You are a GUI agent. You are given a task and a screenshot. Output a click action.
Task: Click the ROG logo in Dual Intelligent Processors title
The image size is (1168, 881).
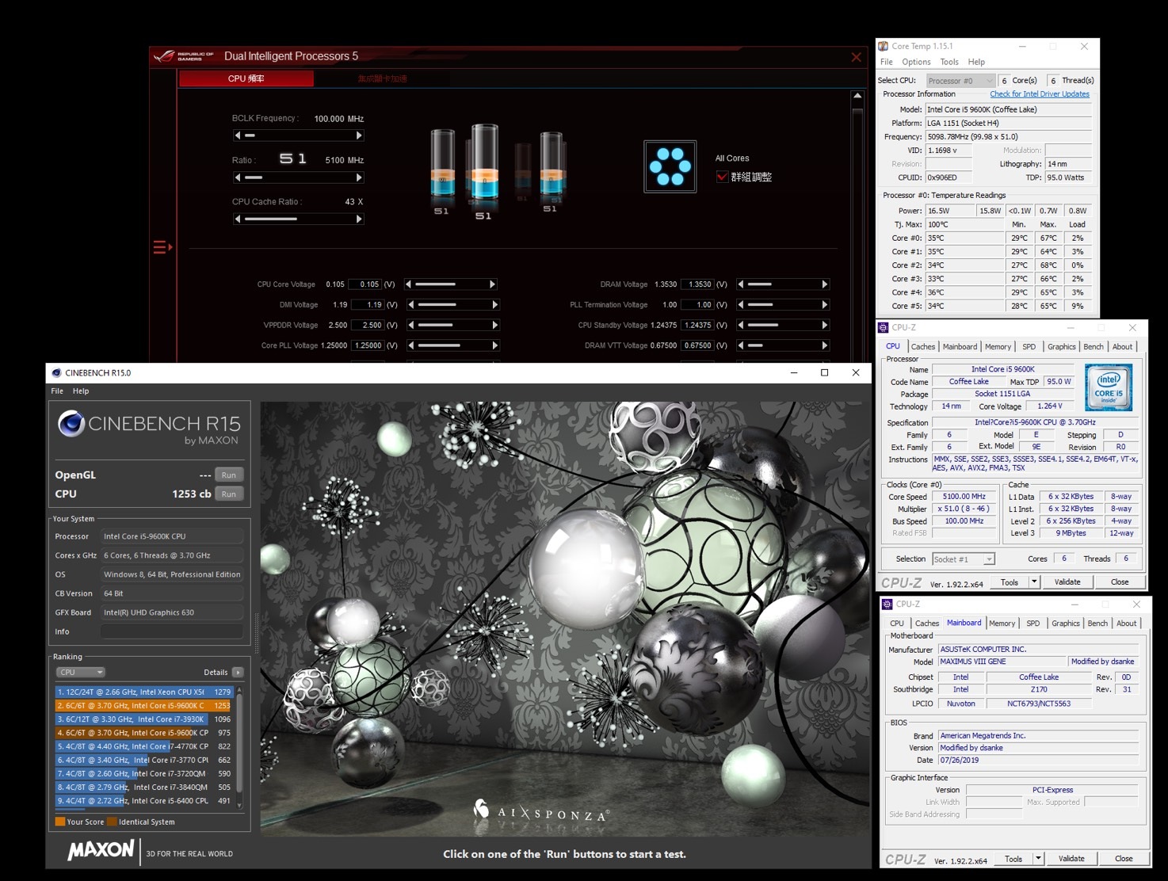tap(165, 56)
